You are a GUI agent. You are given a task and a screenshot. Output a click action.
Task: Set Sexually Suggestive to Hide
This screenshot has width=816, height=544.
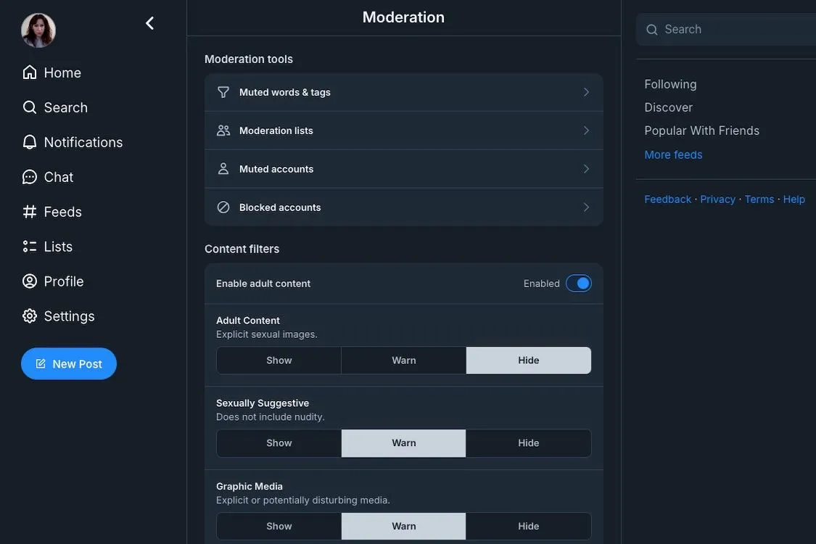(528, 443)
